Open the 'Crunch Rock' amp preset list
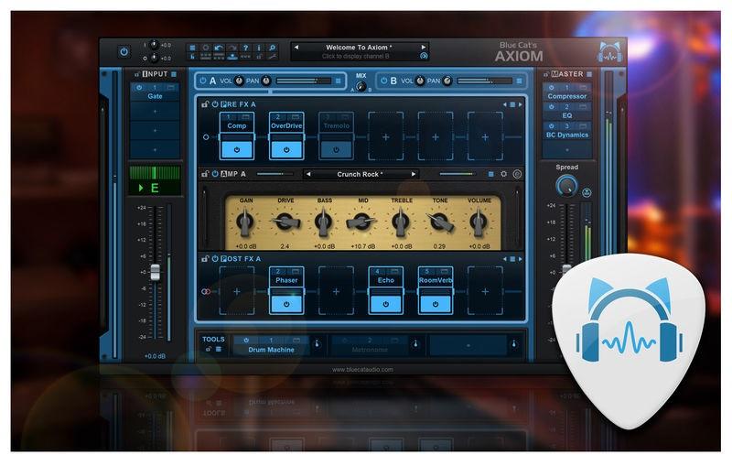The image size is (732, 455). click(x=360, y=174)
